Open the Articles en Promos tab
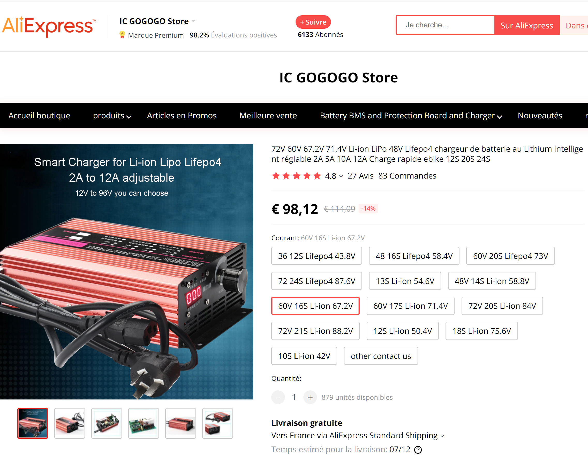 pyautogui.click(x=182, y=115)
